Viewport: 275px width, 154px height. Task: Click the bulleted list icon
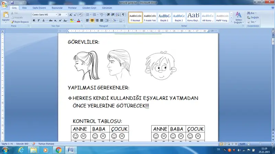click(x=87, y=15)
